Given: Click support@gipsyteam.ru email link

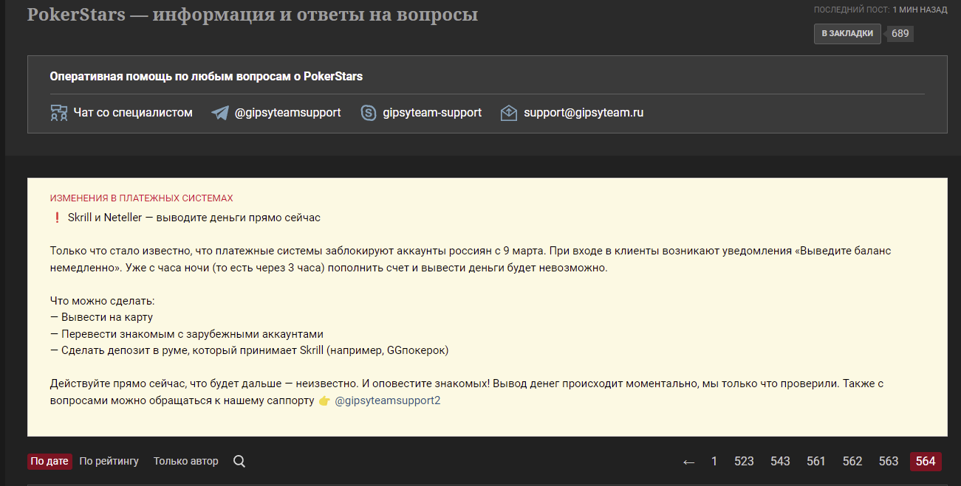Looking at the screenshot, I should click(x=584, y=113).
